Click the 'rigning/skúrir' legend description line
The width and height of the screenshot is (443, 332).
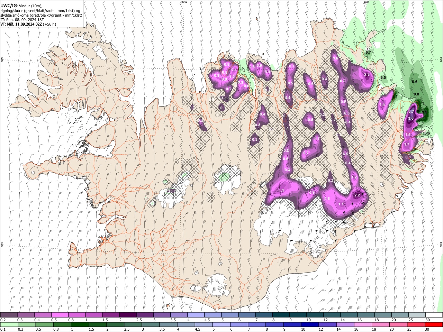tap(40, 11)
